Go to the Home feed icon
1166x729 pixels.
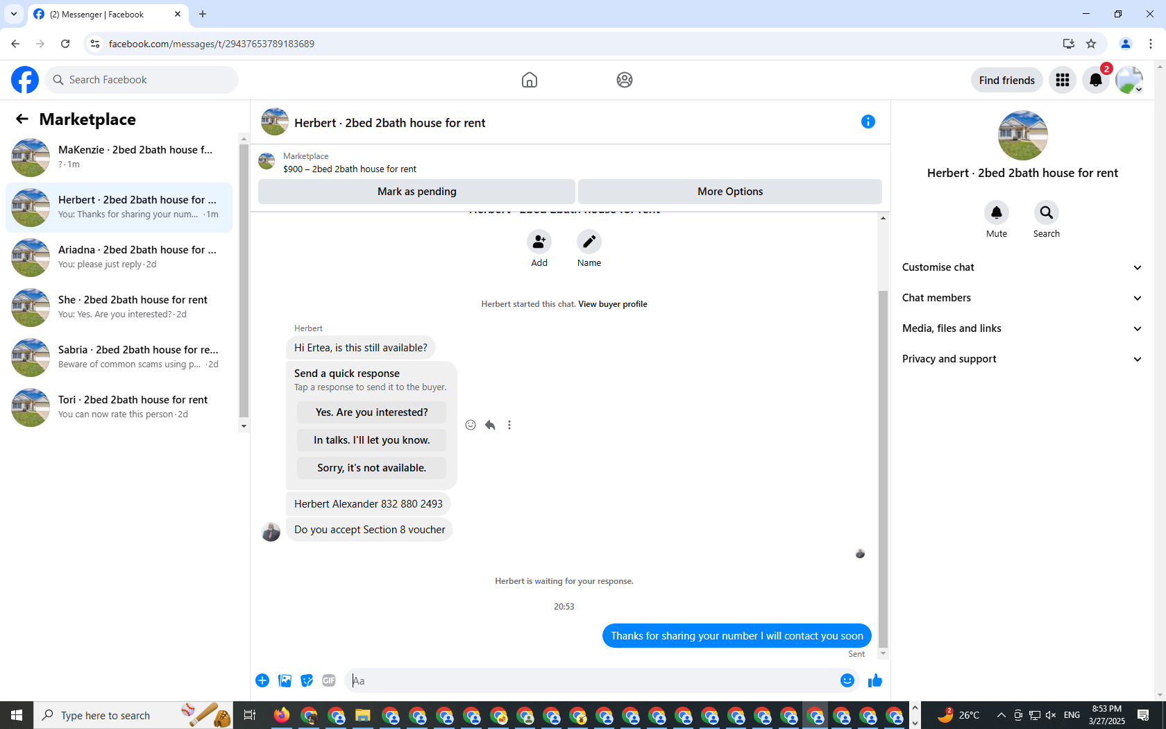pyautogui.click(x=530, y=80)
